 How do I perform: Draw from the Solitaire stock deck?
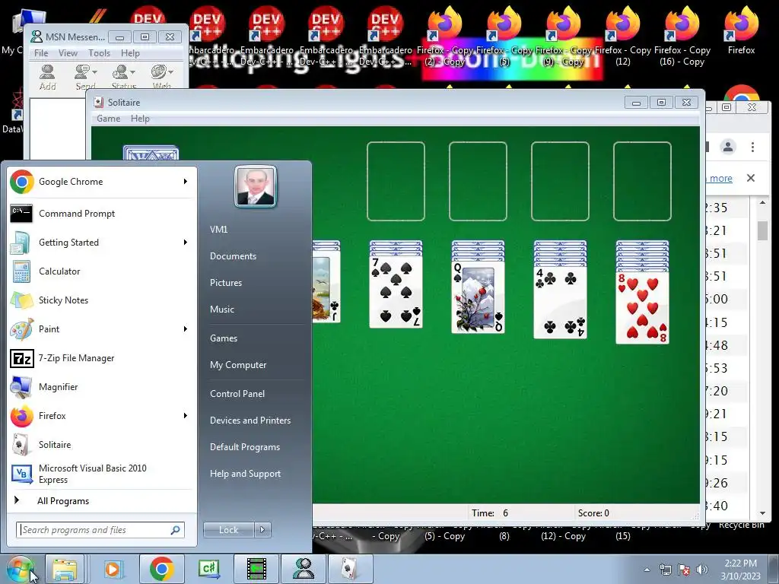coord(151,153)
